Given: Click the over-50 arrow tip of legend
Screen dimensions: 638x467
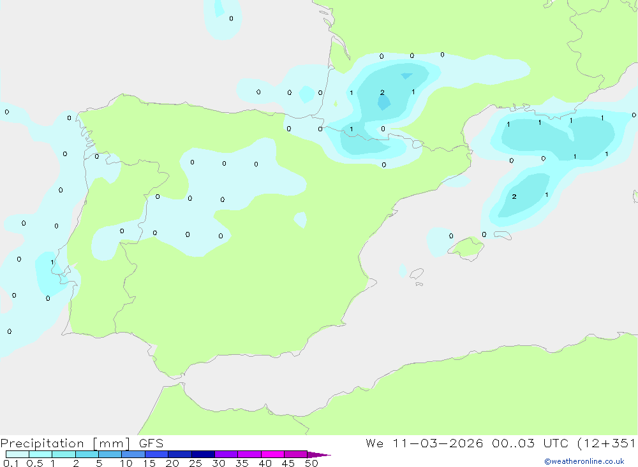Looking at the screenshot, I should pyautogui.click(x=319, y=454).
